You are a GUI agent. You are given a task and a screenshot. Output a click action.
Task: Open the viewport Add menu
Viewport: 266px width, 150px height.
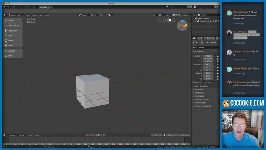(x=40, y=15)
